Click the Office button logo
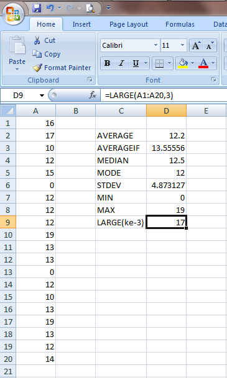Screen dimensions: 227x378 13,13
